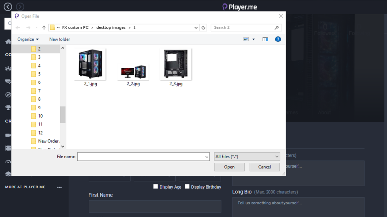Open dialog help icon
Screen dimensions: 387x217
(278, 39)
